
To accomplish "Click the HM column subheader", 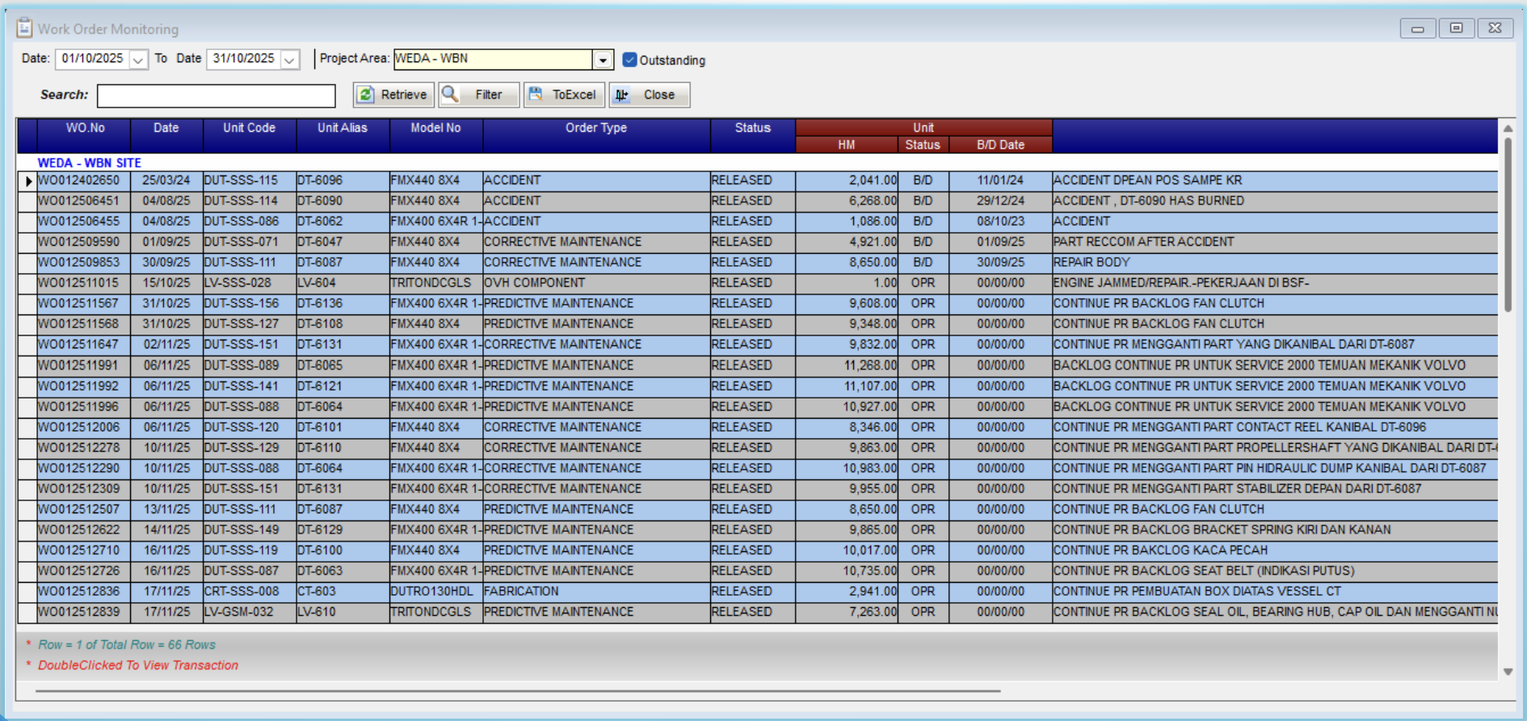I will coord(846,145).
